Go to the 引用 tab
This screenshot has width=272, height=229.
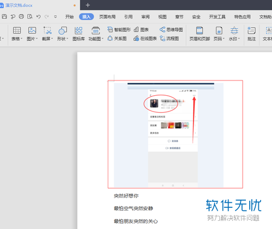(x=128, y=17)
